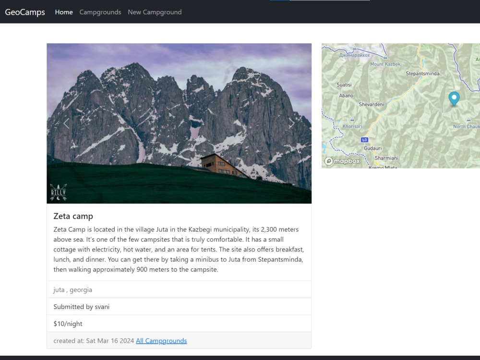Click created at Sat Mar 16 2024 text

pos(94,341)
